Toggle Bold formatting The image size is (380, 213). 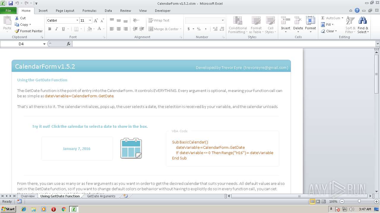pos(50,29)
